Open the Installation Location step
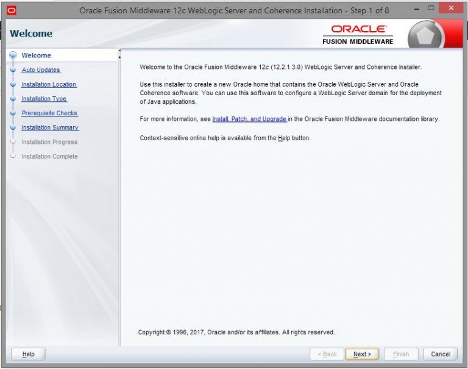The image size is (468, 369). [x=49, y=85]
